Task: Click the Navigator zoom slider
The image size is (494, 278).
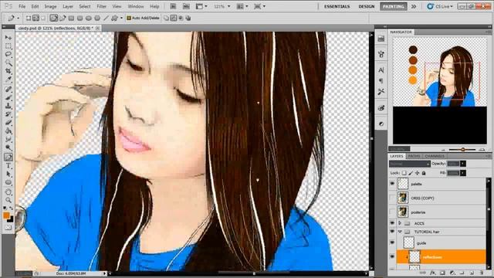Action: pyautogui.click(x=463, y=149)
